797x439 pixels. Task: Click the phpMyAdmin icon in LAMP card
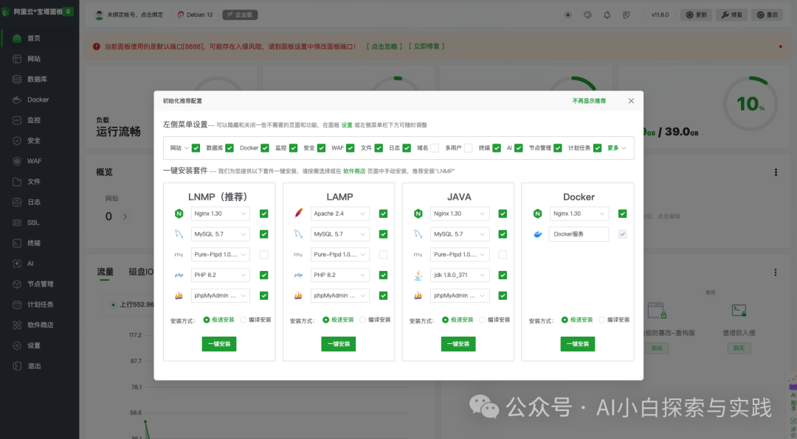pos(298,295)
